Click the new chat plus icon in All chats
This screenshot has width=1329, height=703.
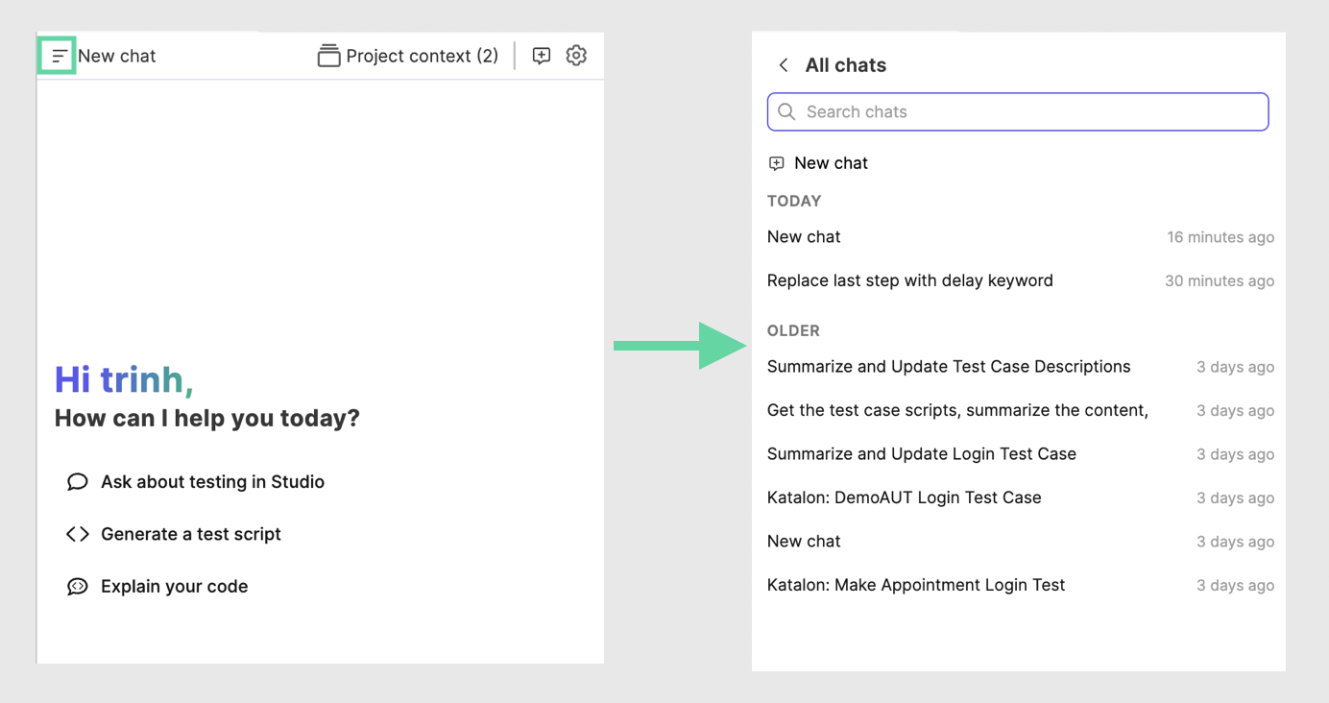pyautogui.click(x=777, y=163)
